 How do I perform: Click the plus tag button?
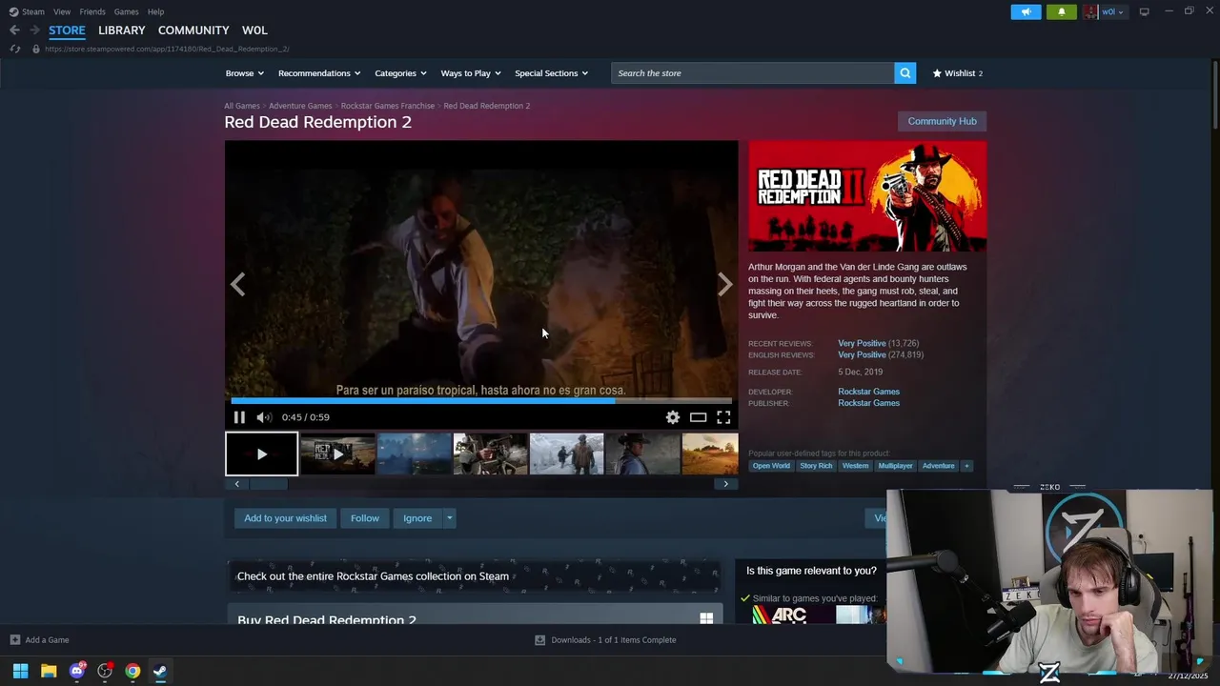[966, 466]
